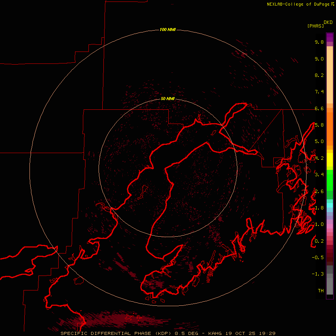Pick the orange band of the color bar

330,129
